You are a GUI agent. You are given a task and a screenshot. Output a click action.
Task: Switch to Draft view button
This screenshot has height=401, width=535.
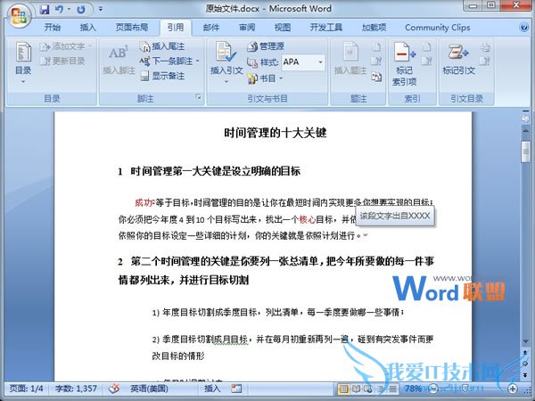[392, 389]
